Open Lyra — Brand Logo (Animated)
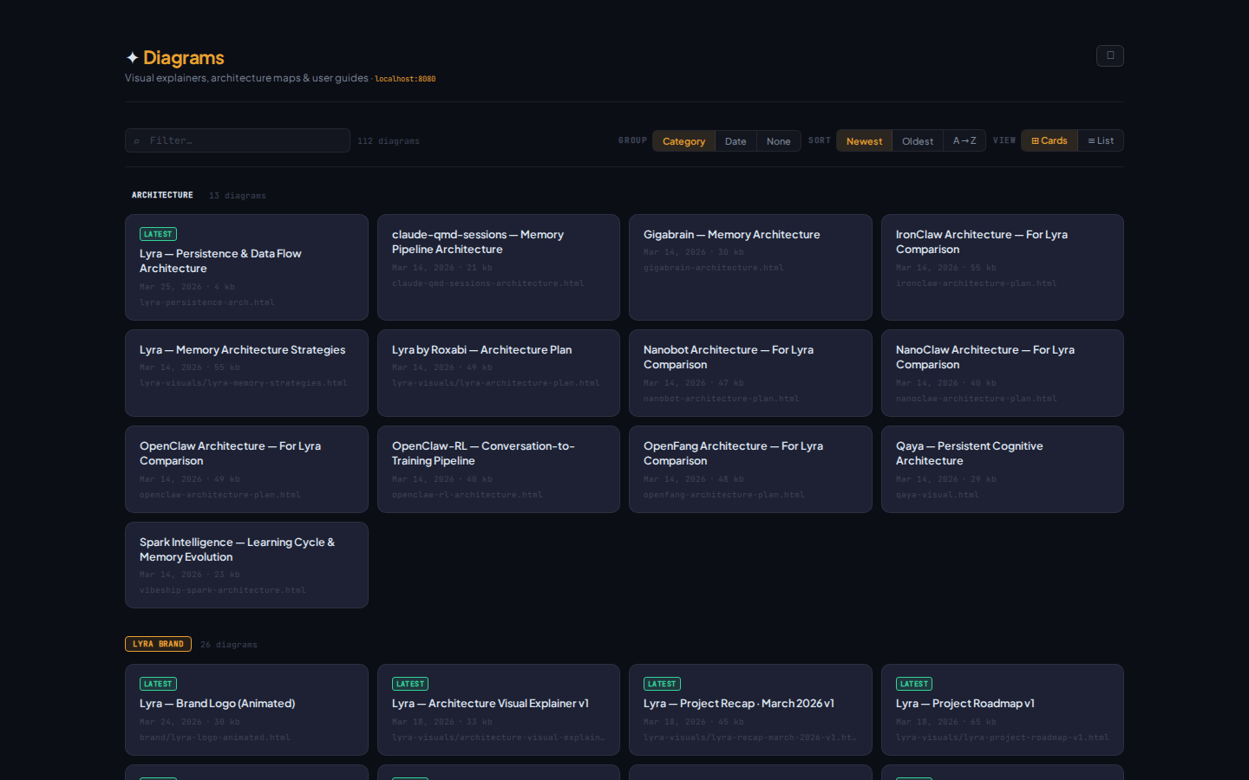1249x780 pixels. [246, 709]
